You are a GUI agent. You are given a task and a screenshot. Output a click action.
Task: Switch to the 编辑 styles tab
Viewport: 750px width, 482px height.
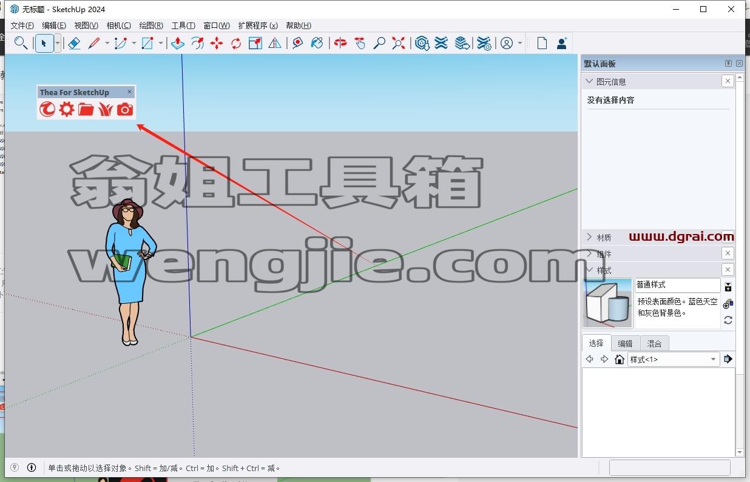click(x=625, y=343)
